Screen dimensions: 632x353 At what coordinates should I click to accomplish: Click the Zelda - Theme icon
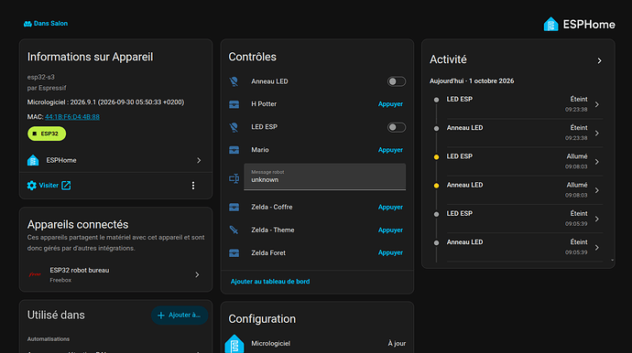pyautogui.click(x=234, y=230)
